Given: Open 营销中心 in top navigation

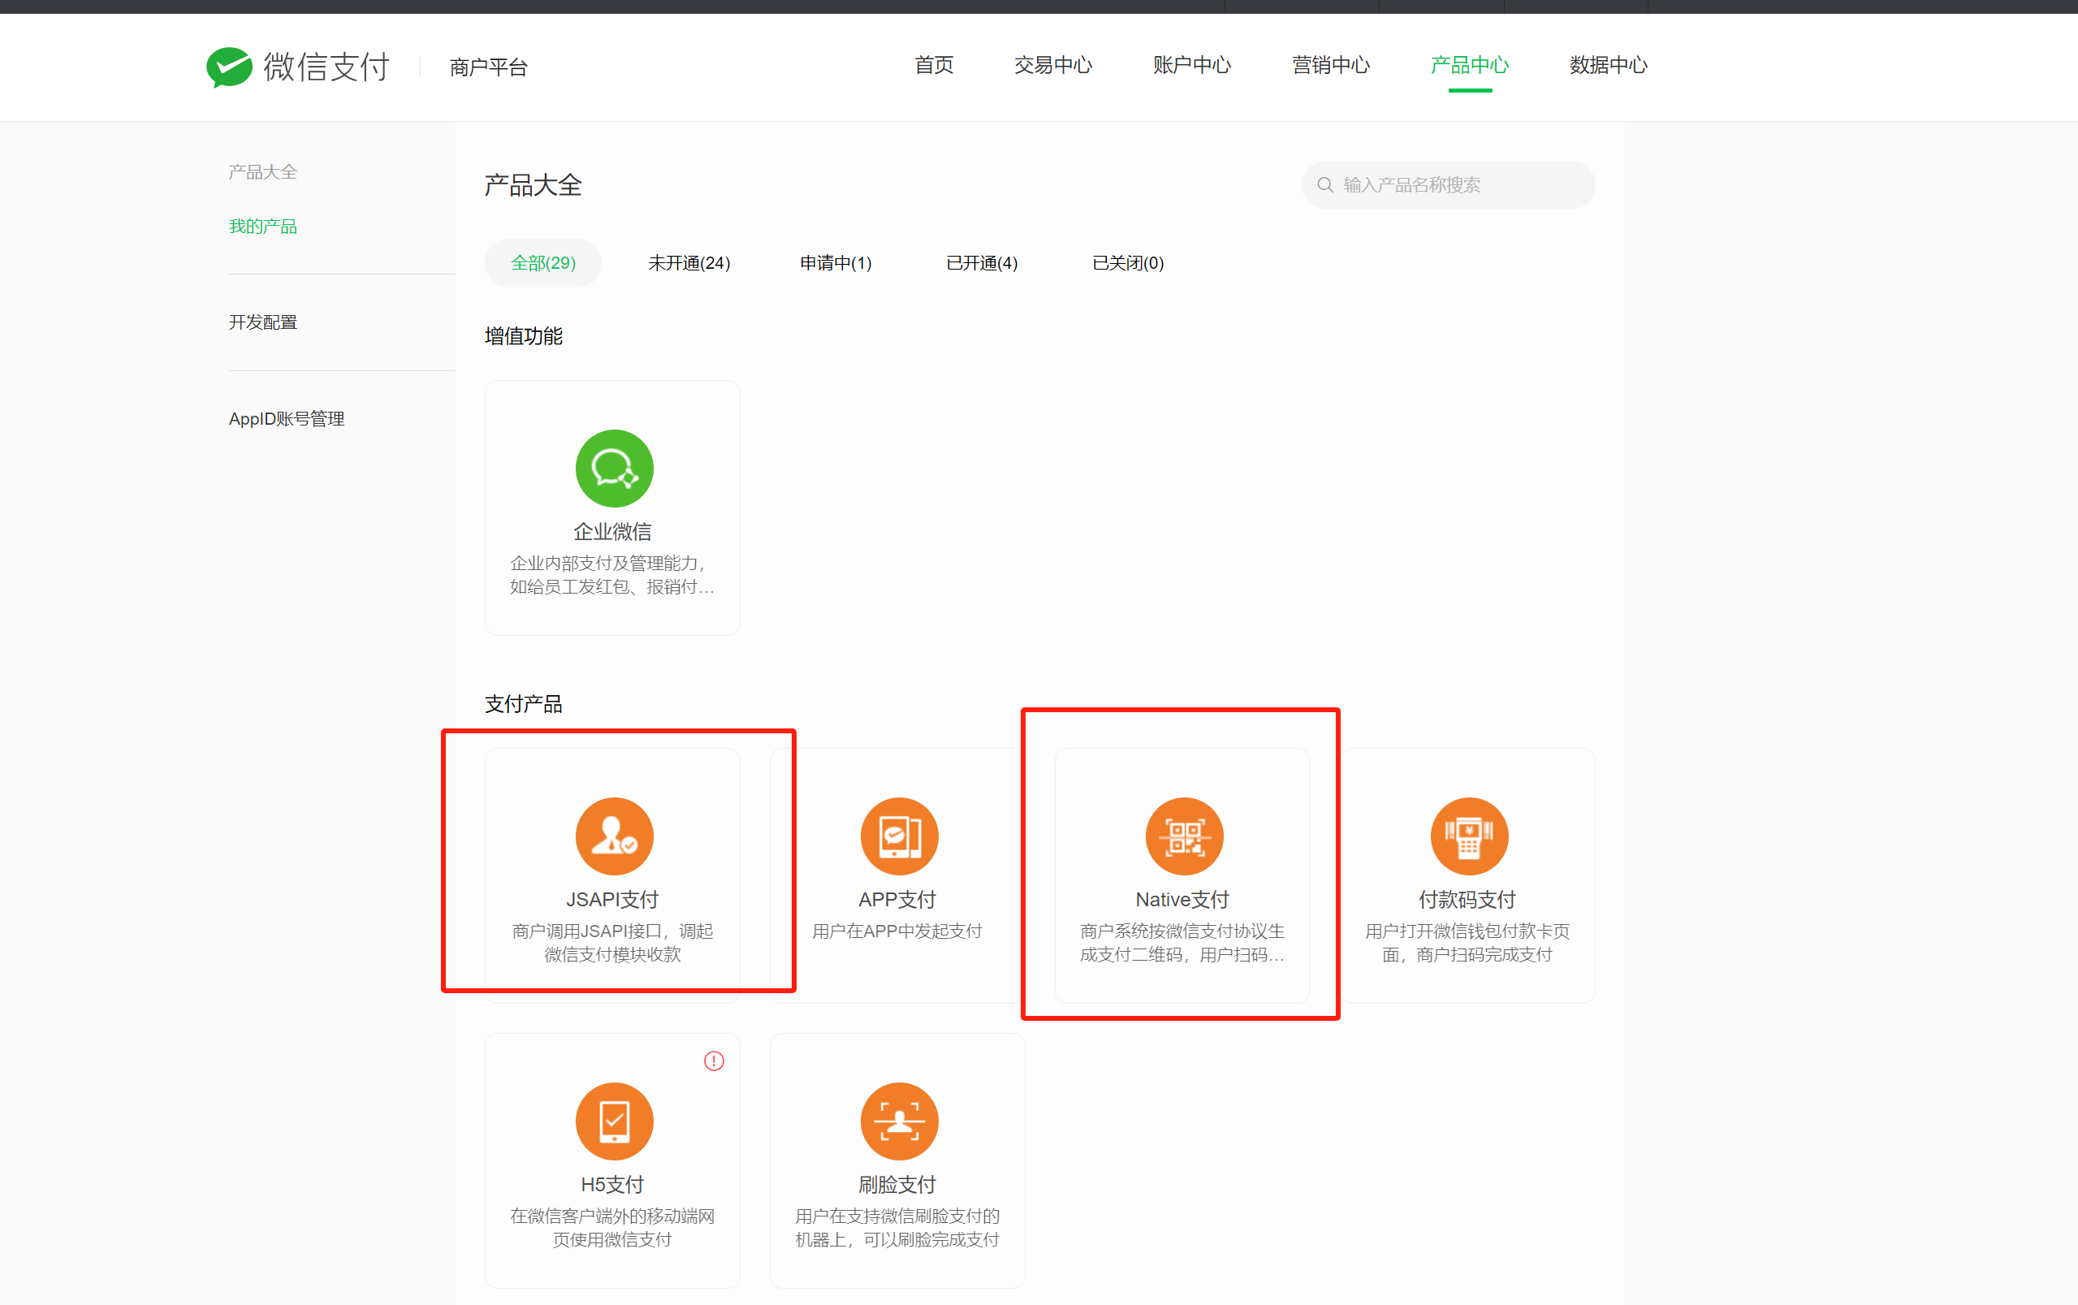Looking at the screenshot, I should tap(1331, 66).
